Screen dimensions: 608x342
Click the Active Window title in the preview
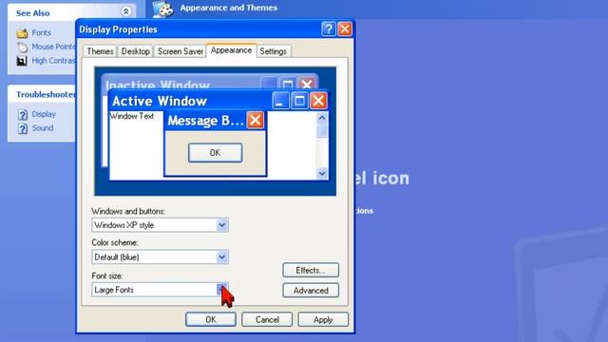tap(160, 102)
